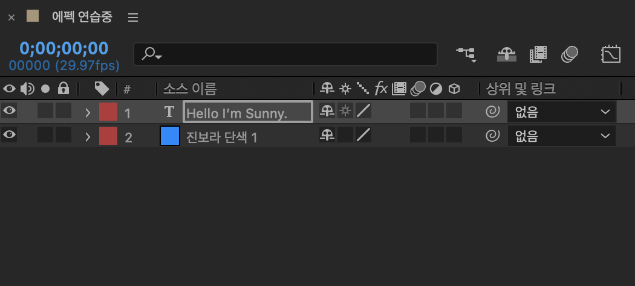Lock the Hello I'm Sunny. layer

(63, 110)
